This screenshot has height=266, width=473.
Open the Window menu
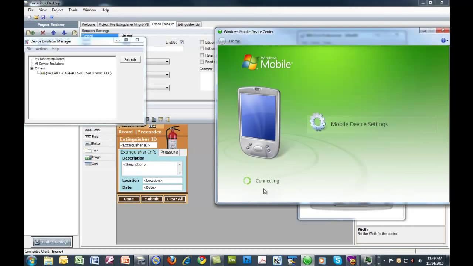point(89,10)
